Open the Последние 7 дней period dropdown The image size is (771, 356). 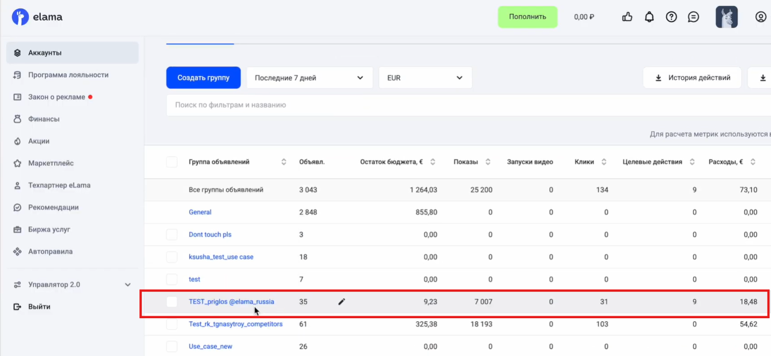309,78
